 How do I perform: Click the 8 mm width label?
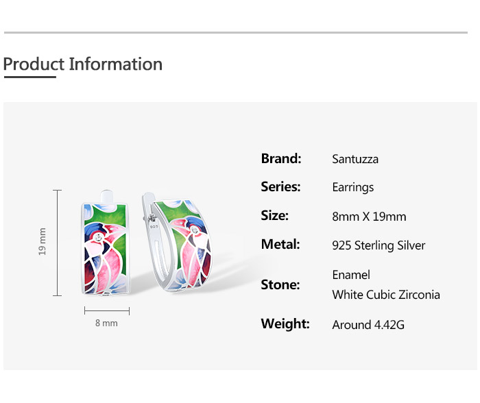(x=106, y=323)
